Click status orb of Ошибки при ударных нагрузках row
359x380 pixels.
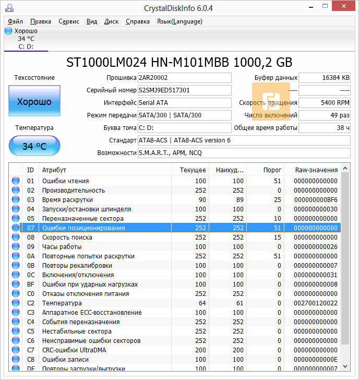[16, 284]
